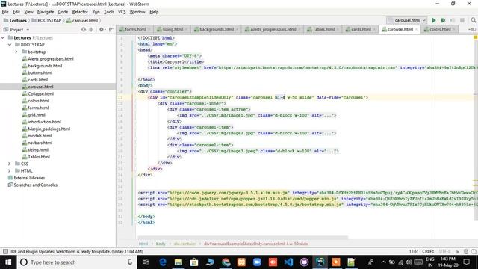Image resolution: width=478 pixels, height=269 pixels.
Task: Click the Stop square icon in run toolbar
Action: click(x=462, y=20)
